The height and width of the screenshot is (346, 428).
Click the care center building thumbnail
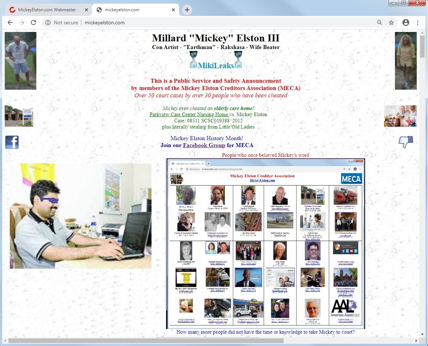click(19, 116)
